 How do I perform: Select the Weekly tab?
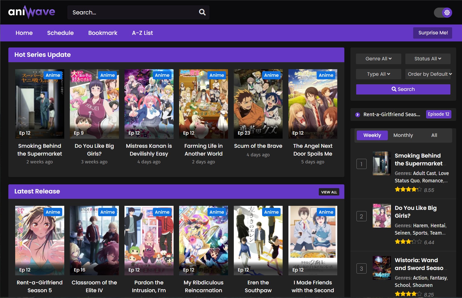[372, 135]
